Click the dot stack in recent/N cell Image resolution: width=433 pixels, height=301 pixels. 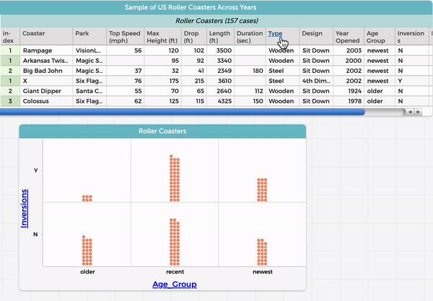175,242
